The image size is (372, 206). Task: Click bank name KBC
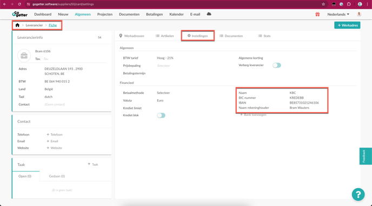pyautogui.click(x=293, y=93)
